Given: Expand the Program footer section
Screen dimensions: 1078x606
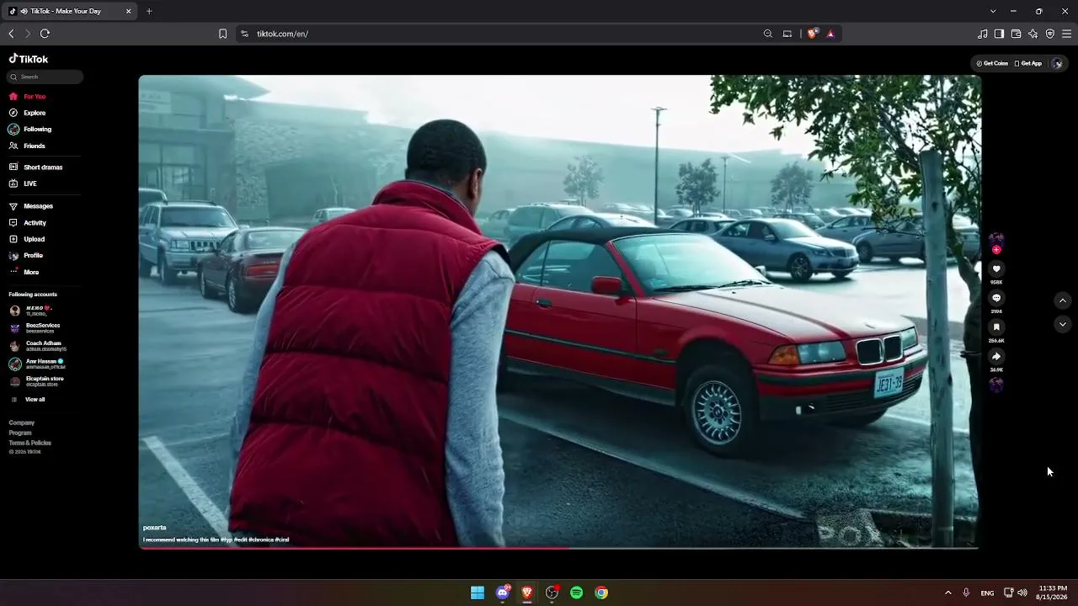Looking at the screenshot, I should tap(20, 433).
